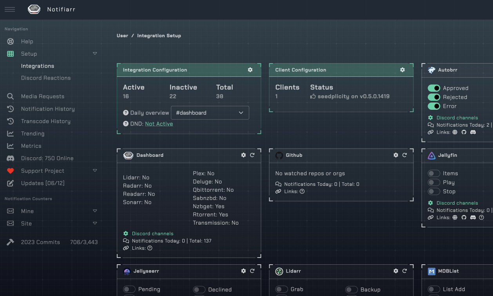Image resolution: width=493 pixels, height=296 pixels.
Task: Open Transcode History page
Action: pyautogui.click(x=46, y=121)
